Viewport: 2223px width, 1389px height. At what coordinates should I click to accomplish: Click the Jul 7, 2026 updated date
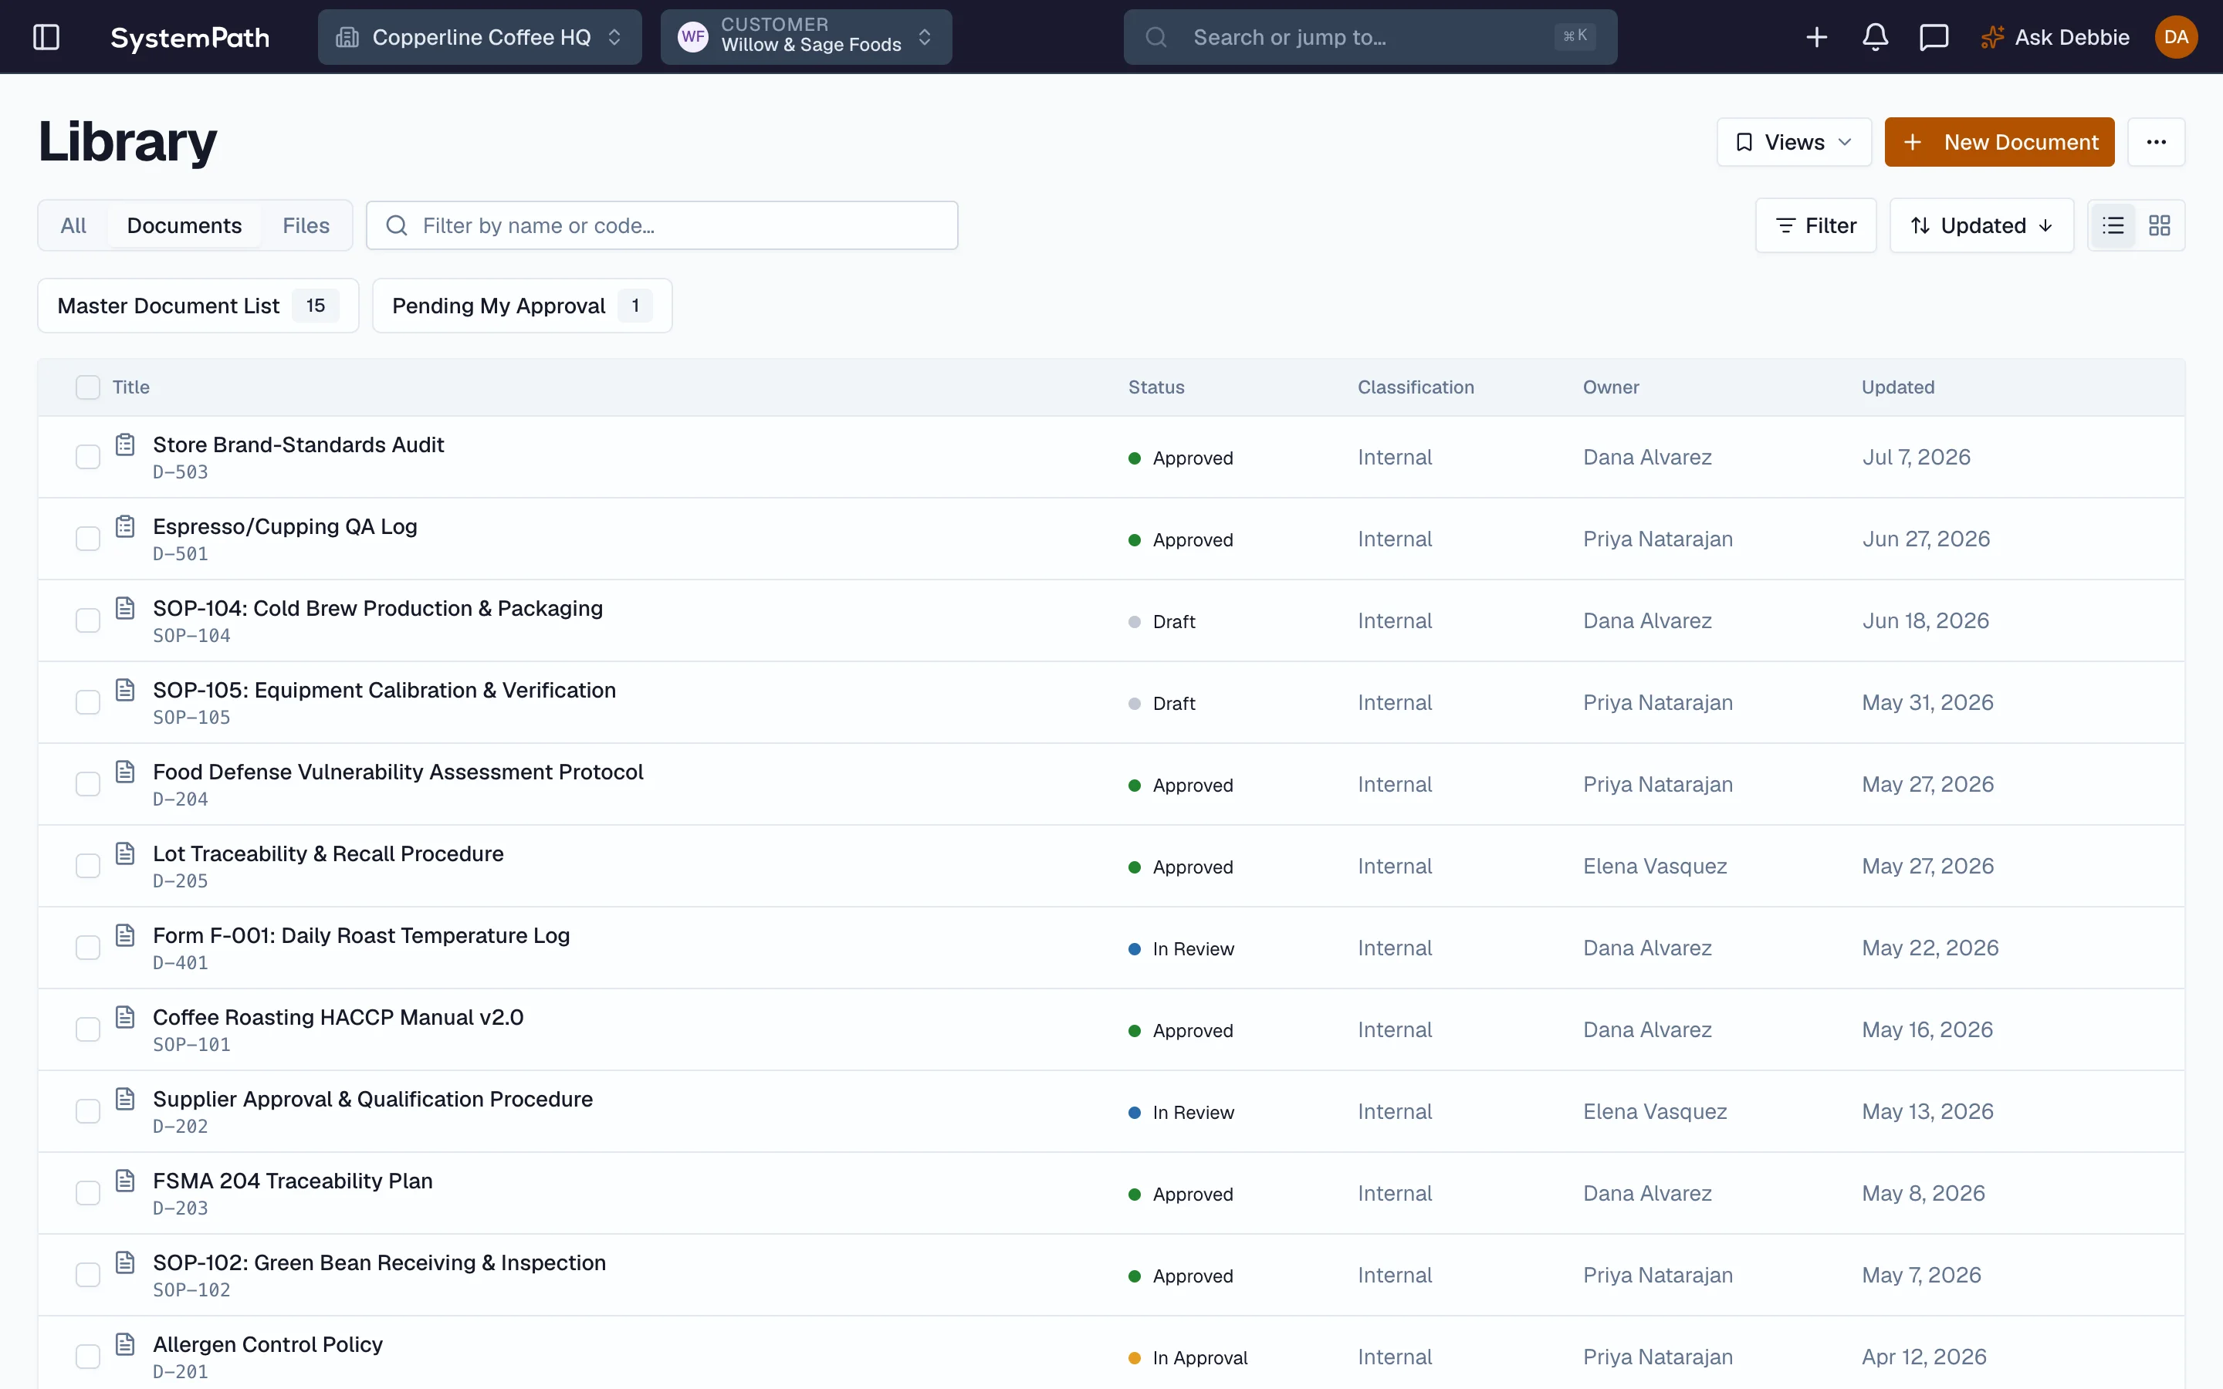1917,458
